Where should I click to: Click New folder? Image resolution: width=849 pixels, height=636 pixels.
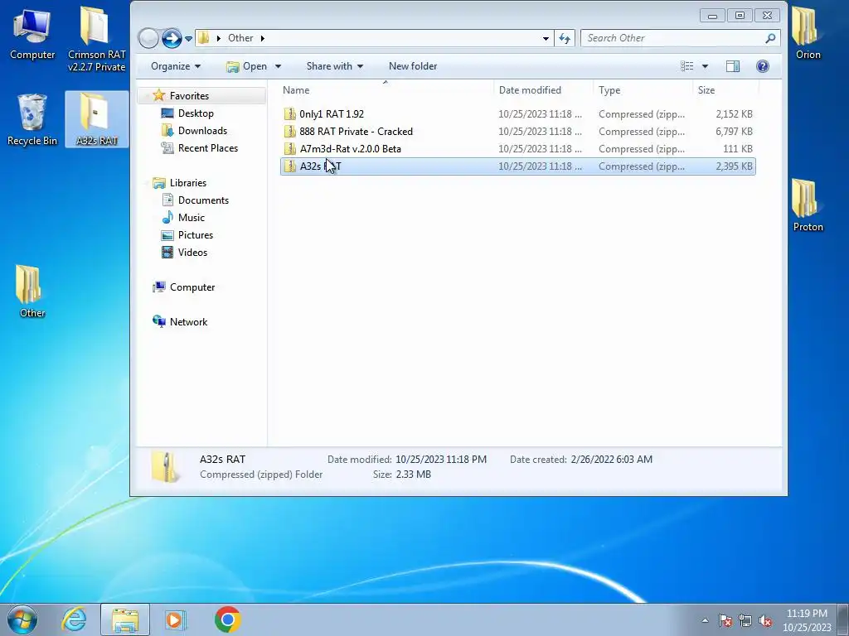click(x=413, y=66)
